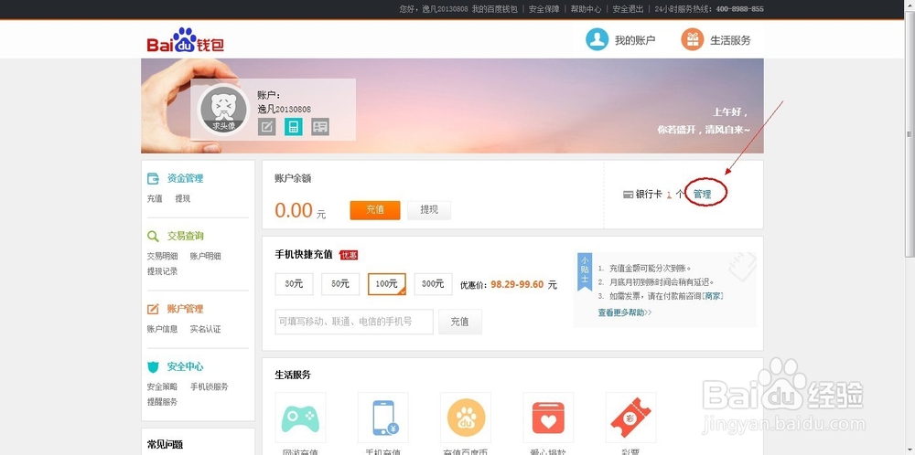Click the teal calculator icon under account name

click(x=294, y=126)
